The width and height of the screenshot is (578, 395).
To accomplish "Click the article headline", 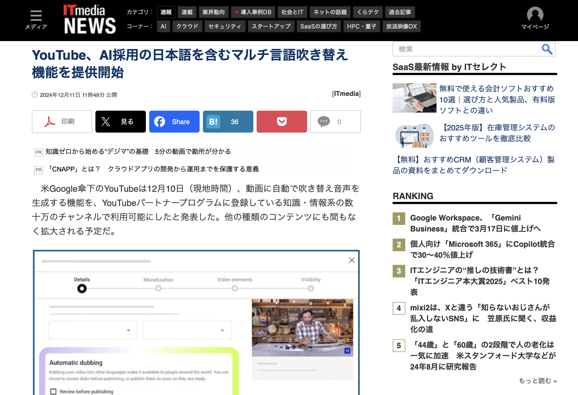I will point(190,64).
